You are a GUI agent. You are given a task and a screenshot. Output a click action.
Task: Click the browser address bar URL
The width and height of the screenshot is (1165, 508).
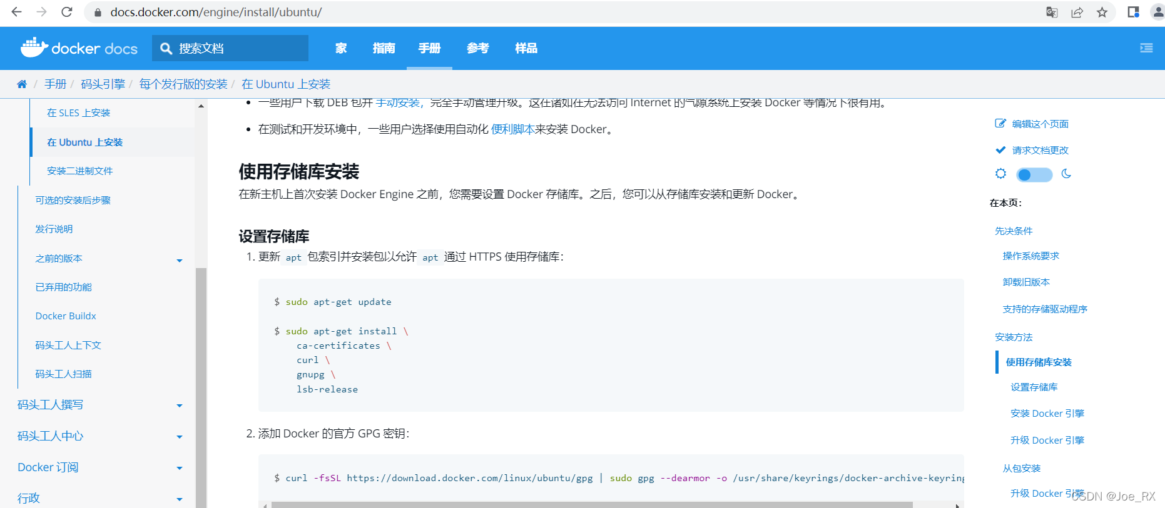pos(216,12)
